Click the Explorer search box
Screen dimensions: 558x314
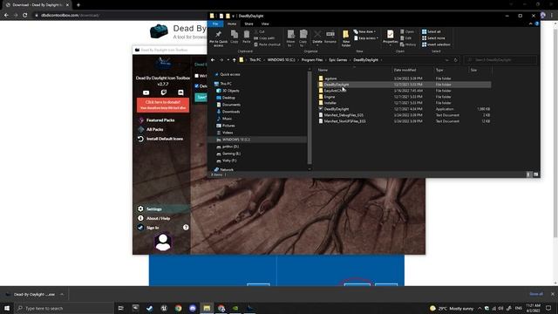pos(500,60)
